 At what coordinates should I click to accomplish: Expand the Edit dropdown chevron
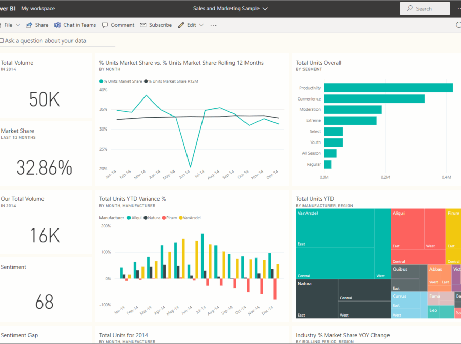[x=201, y=25]
